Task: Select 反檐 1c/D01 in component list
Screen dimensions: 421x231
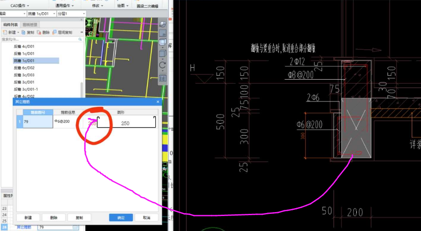Action: [x=24, y=53]
